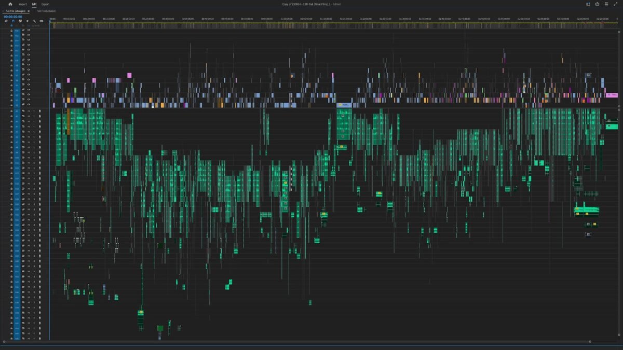Open the Import tab
Viewport: 623px width, 350px height.
pyautogui.click(x=23, y=4)
